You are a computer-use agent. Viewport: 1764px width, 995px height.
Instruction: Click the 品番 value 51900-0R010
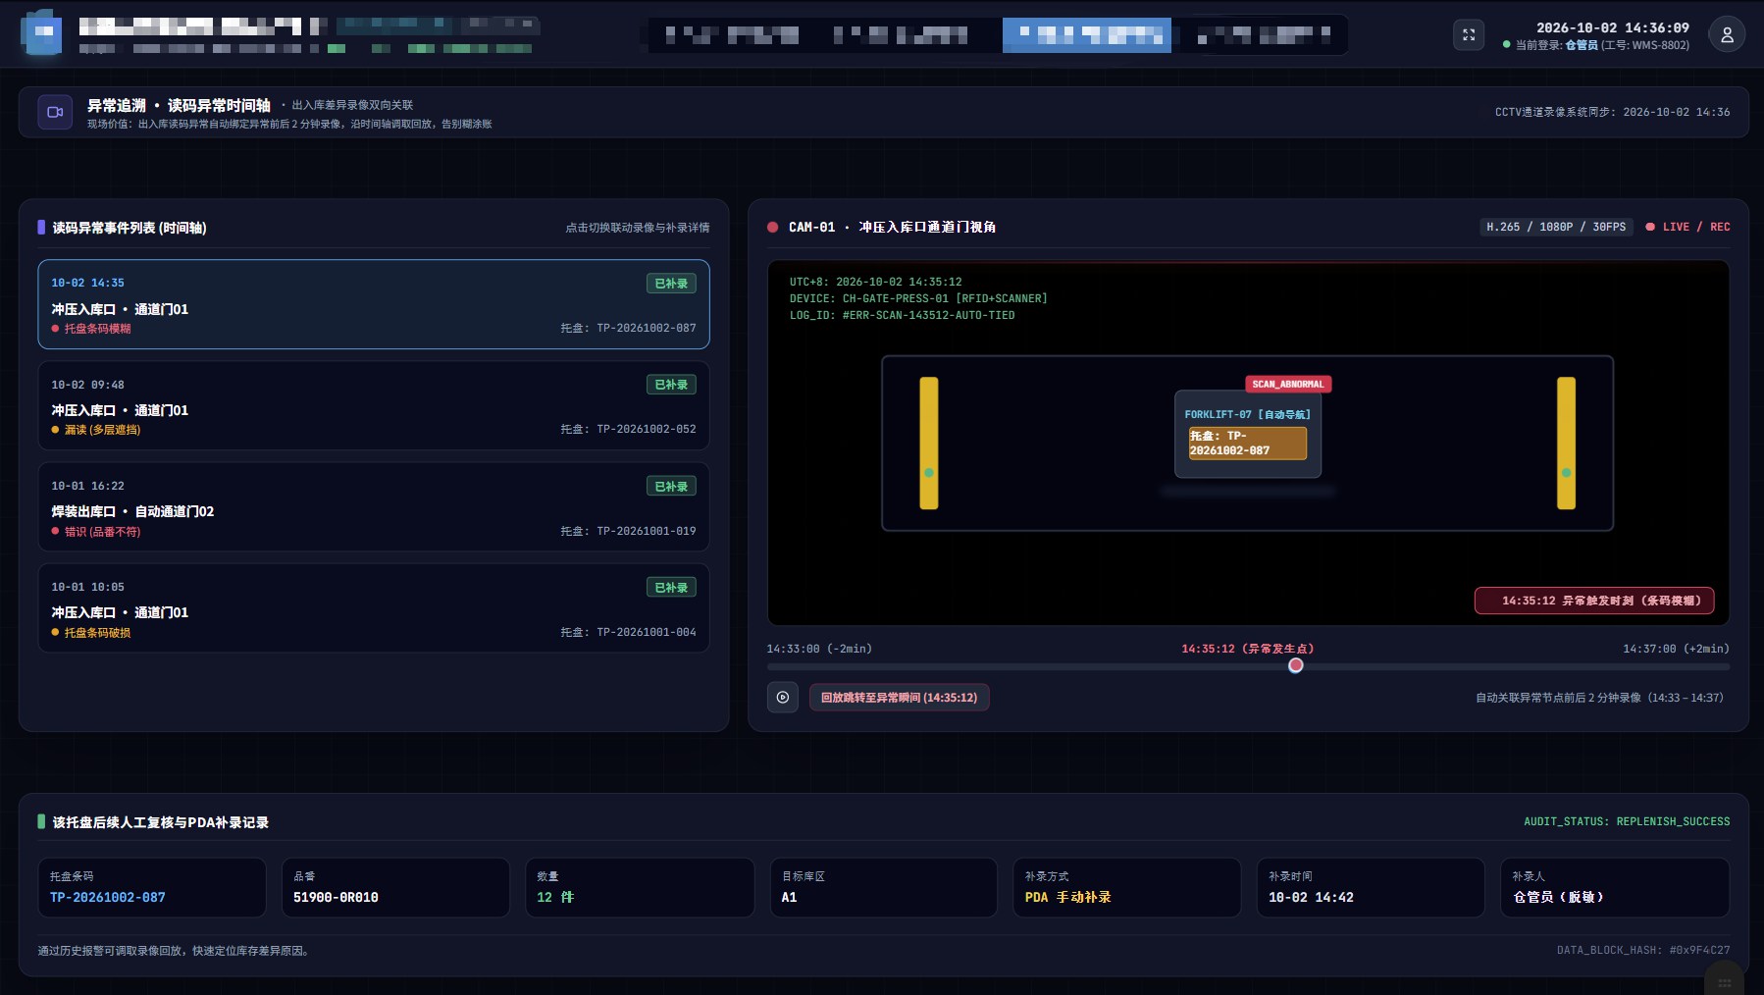tap(336, 897)
